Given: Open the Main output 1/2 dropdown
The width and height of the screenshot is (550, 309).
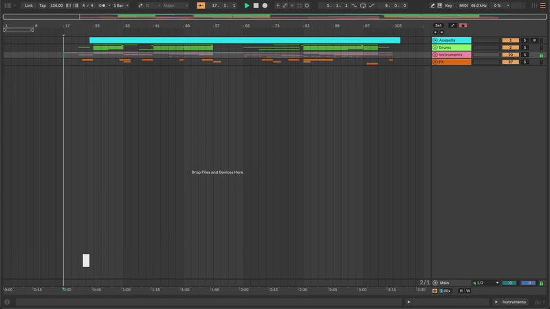Looking at the screenshot, I should [486, 283].
